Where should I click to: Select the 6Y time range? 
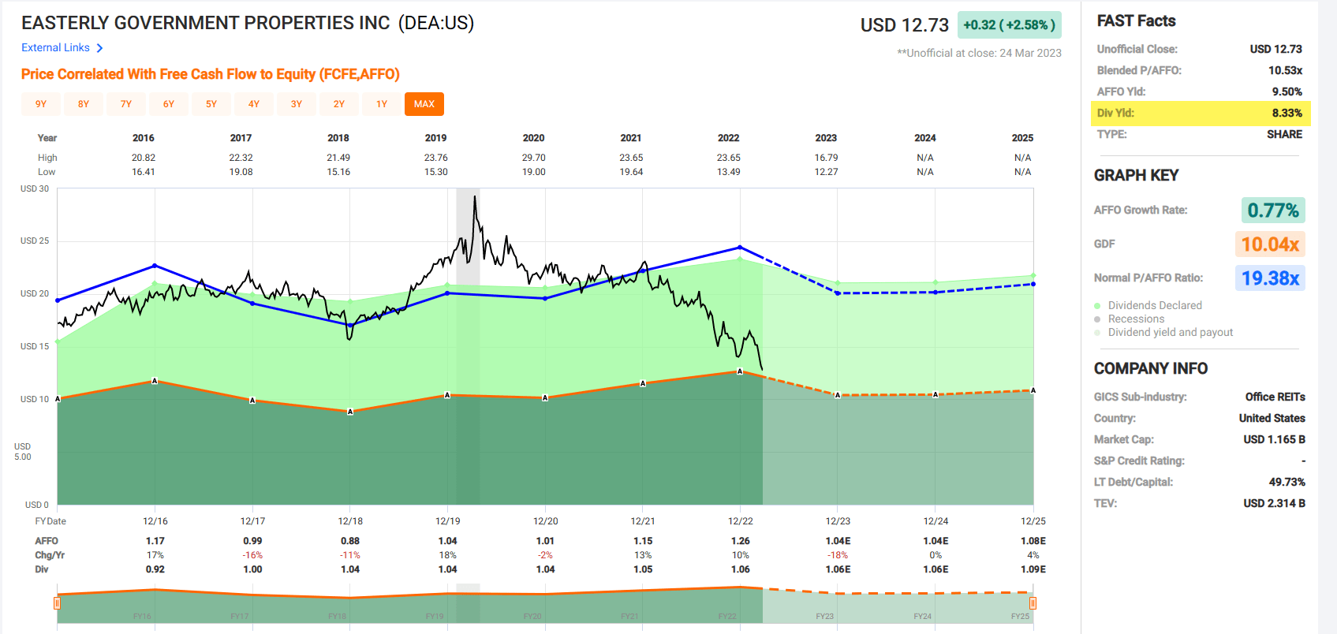169,104
